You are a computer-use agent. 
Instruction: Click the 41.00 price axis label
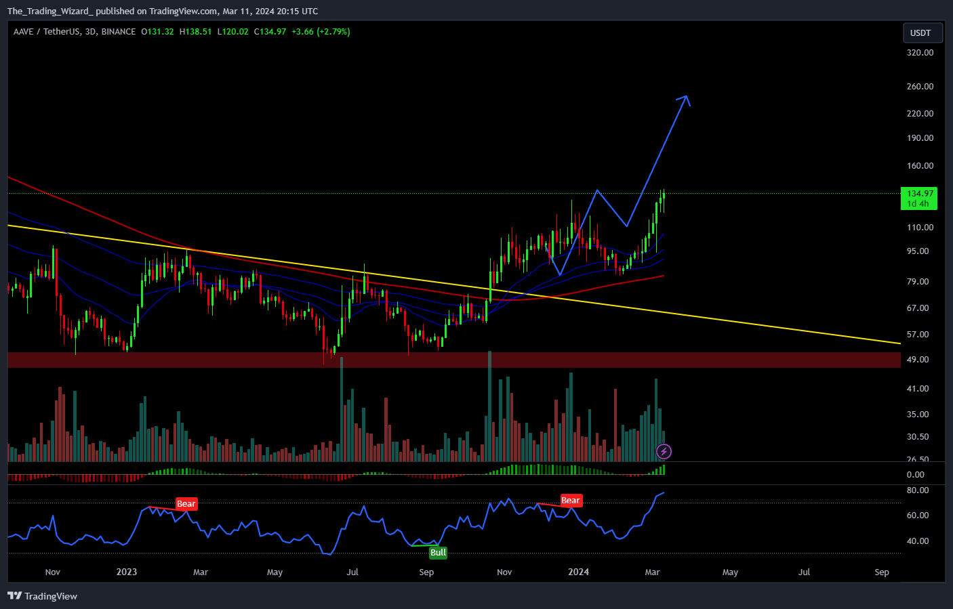point(918,389)
